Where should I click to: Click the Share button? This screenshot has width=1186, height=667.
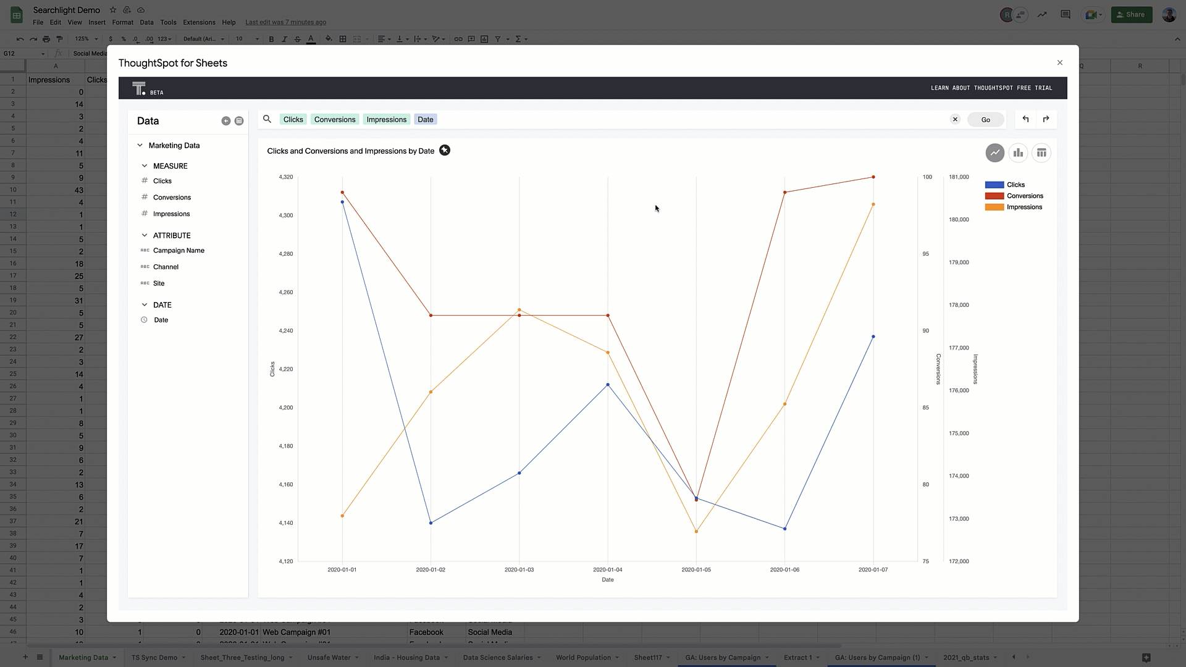pyautogui.click(x=1131, y=15)
